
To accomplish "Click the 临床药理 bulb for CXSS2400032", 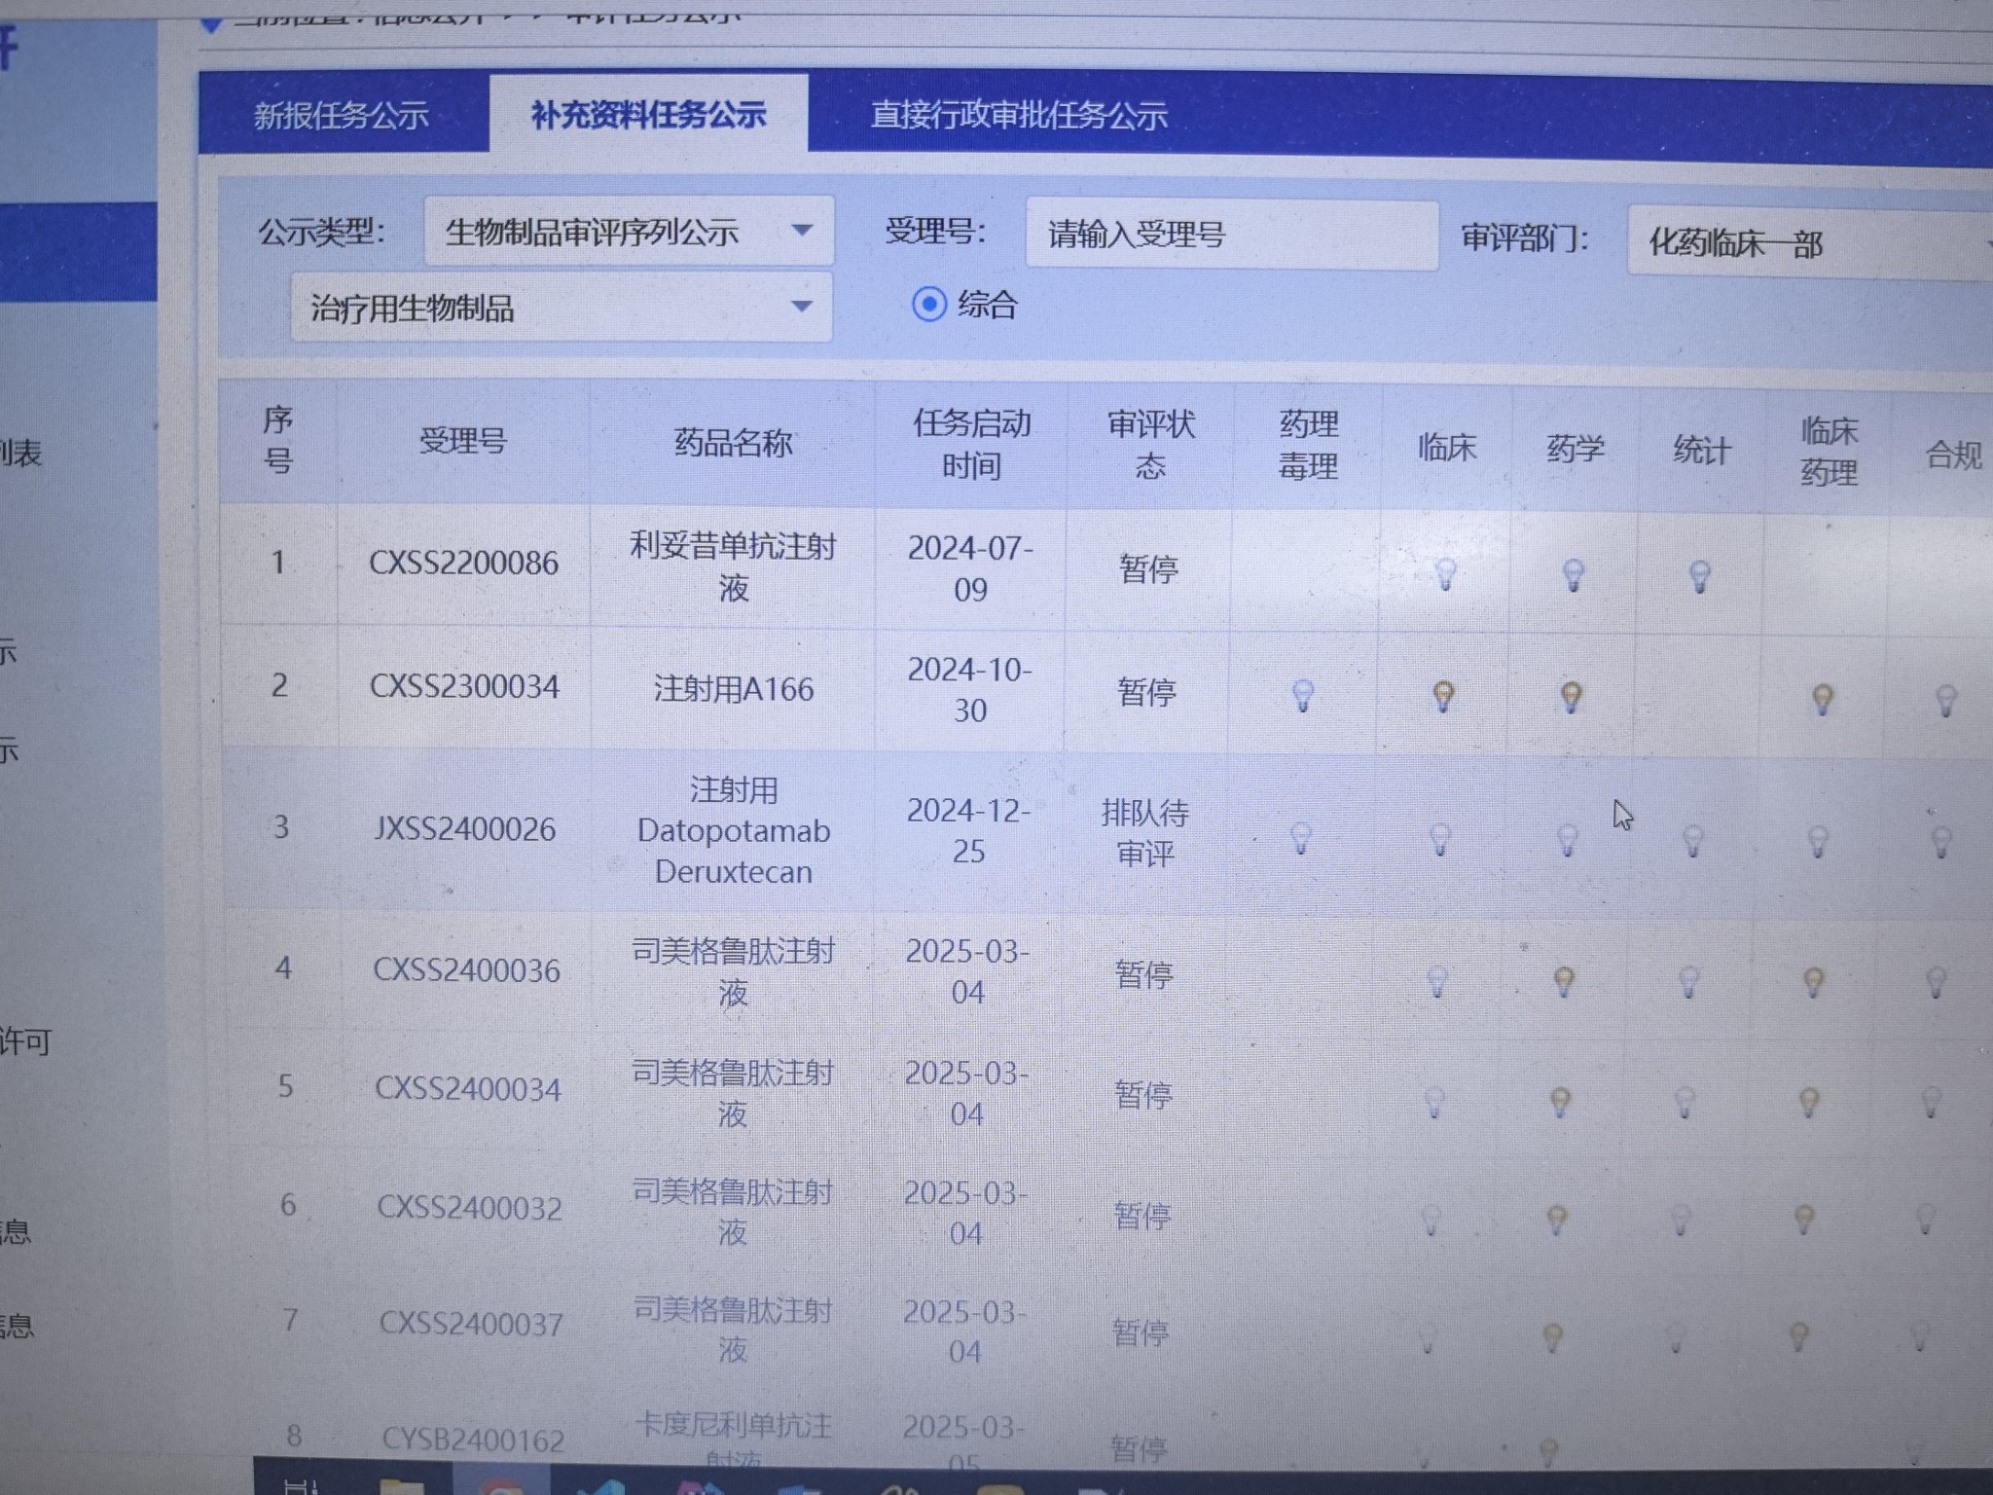I will [1804, 1220].
